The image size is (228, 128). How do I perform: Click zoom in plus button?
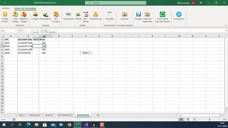point(219,119)
